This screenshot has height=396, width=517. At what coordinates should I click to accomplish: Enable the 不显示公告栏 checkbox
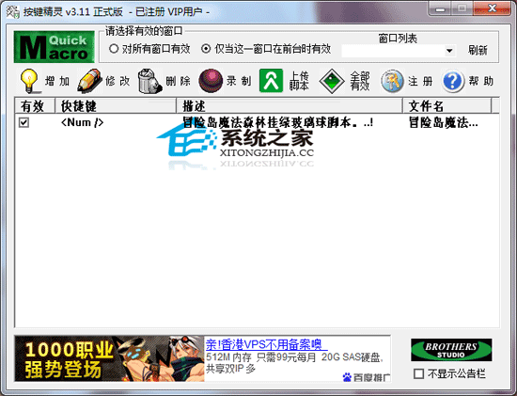pyautogui.click(x=418, y=373)
